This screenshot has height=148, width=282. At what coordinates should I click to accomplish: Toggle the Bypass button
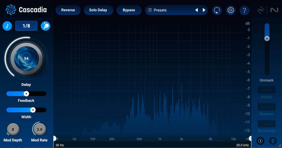pyautogui.click(x=129, y=10)
